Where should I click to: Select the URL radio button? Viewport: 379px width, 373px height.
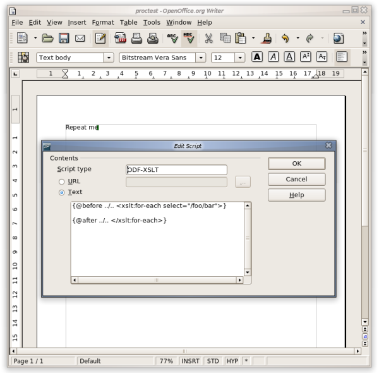pyautogui.click(x=62, y=181)
